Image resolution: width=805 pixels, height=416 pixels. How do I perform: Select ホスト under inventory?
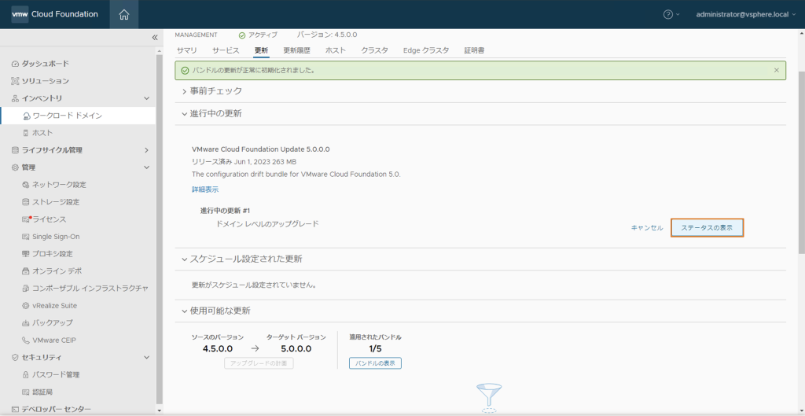42,133
